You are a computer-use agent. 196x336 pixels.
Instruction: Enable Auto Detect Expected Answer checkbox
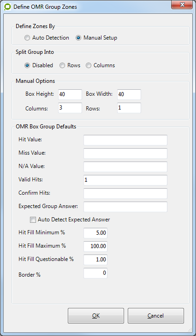tap(33, 220)
